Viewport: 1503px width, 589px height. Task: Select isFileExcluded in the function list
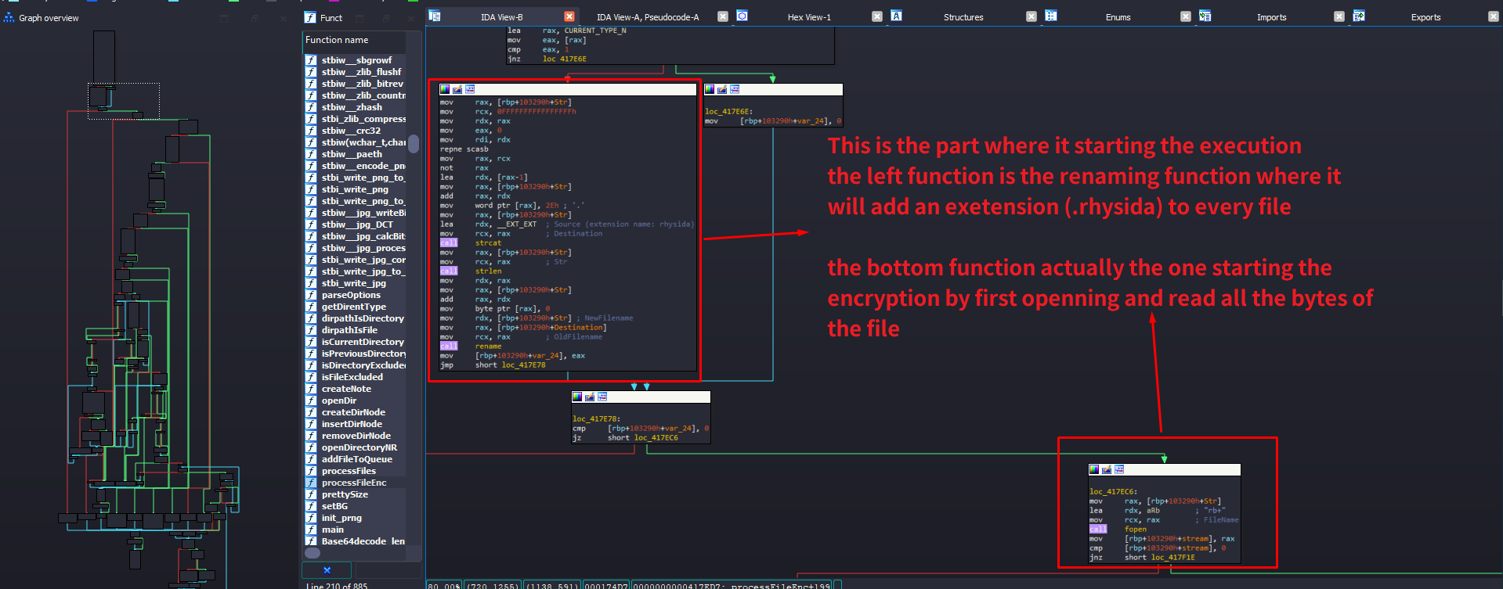tap(355, 377)
